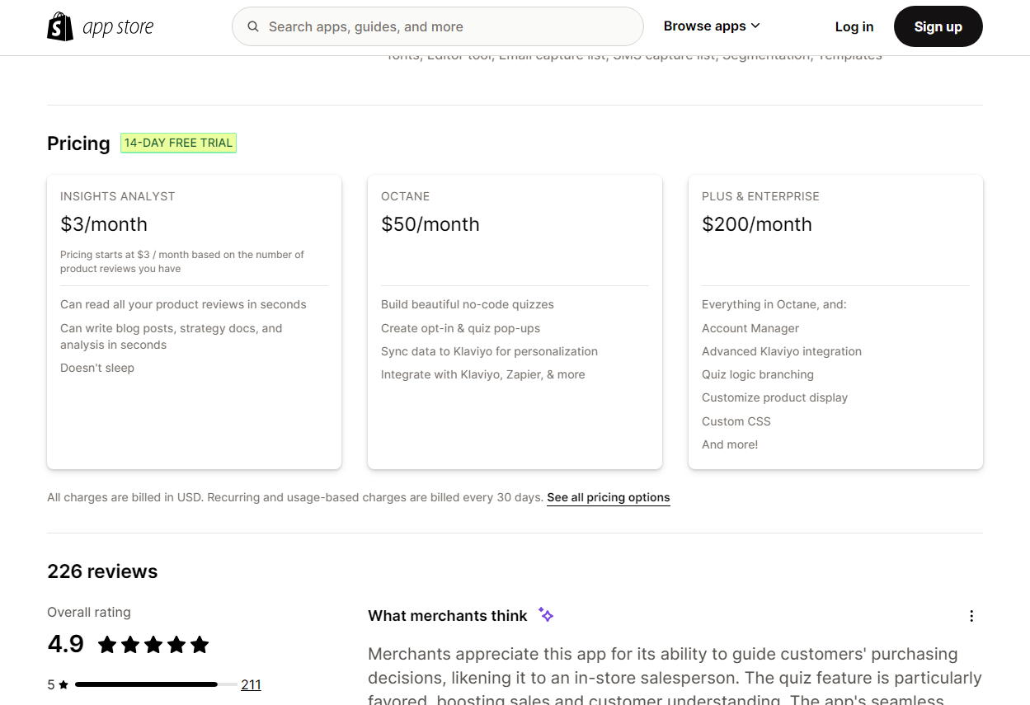This screenshot has height=705, width=1030.
Task: Open See all pricing options link
Action: pyautogui.click(x=609, y=497)
